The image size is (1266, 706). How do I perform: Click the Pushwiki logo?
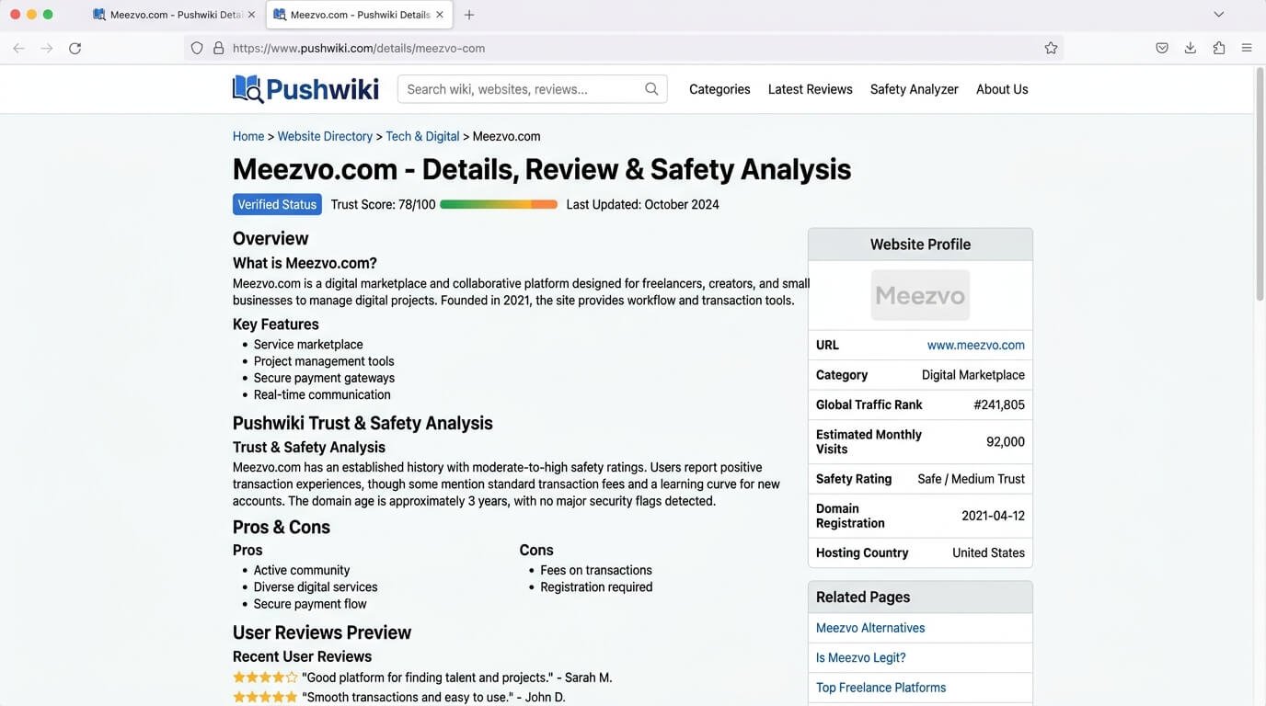pyautogui.click(x=305, y=89)
